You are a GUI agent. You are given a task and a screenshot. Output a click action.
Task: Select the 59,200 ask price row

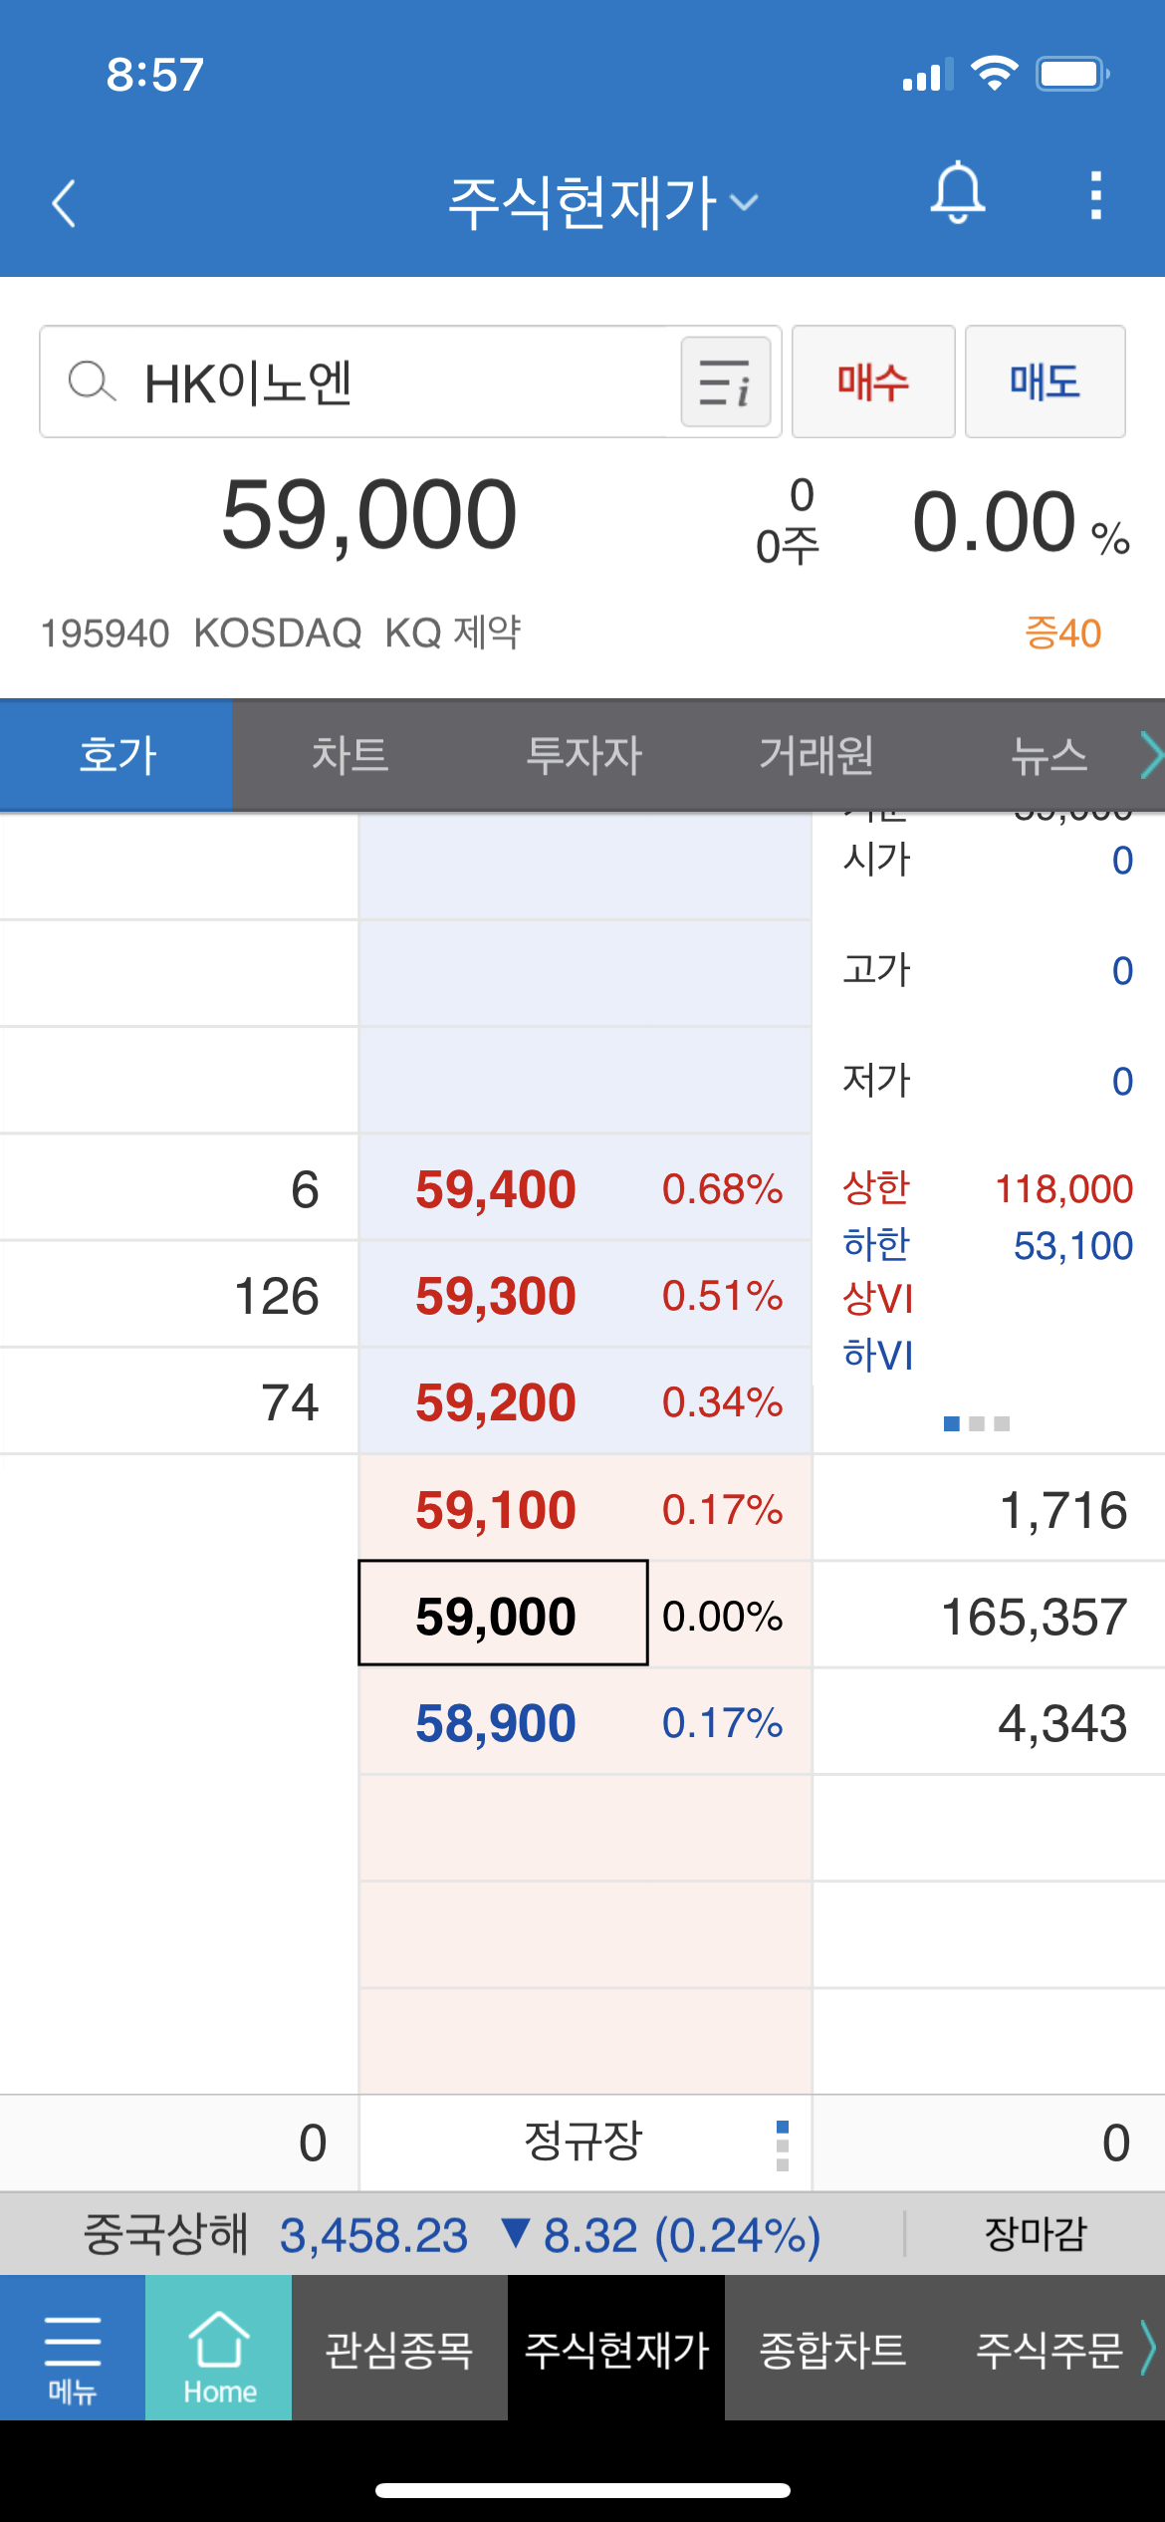pos(584,1402)
